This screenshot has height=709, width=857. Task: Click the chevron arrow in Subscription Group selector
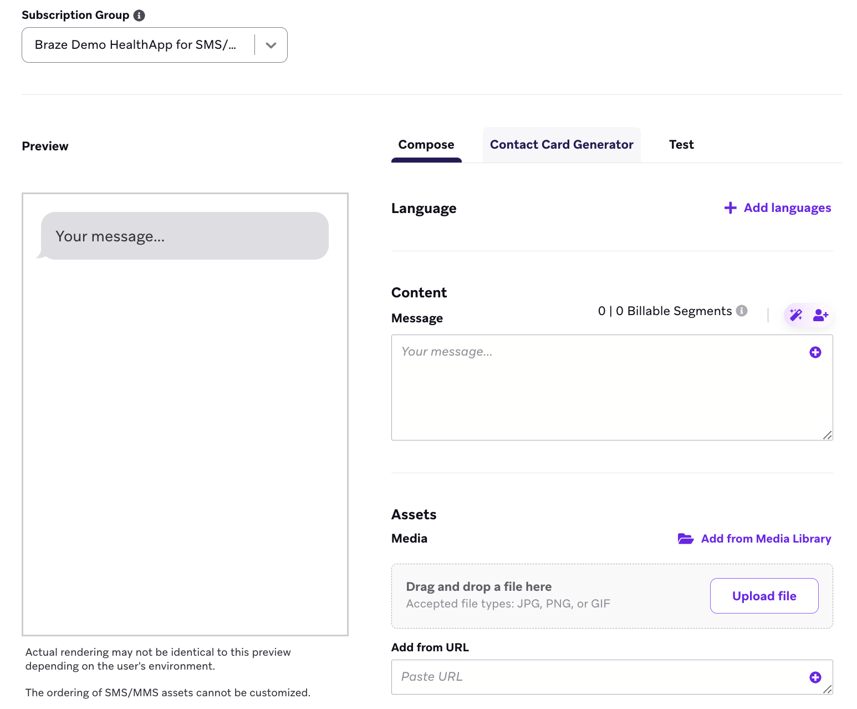point(271,45)
